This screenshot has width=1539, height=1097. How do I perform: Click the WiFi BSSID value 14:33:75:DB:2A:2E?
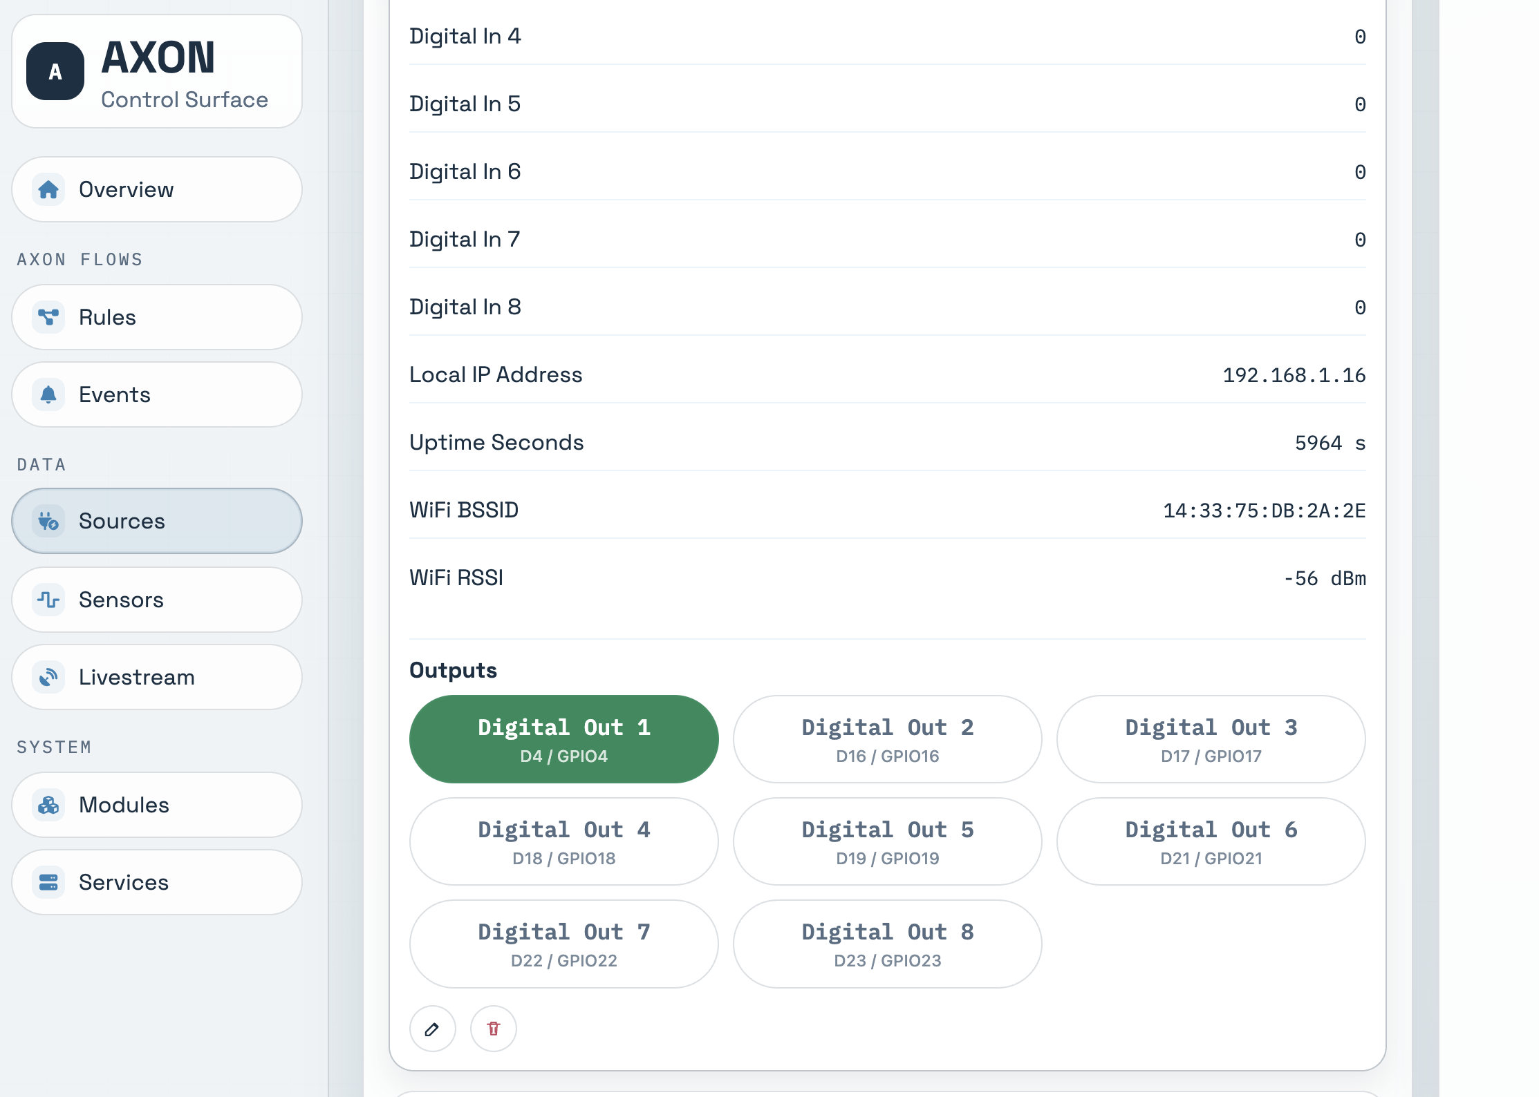[x=1264, y=511]
